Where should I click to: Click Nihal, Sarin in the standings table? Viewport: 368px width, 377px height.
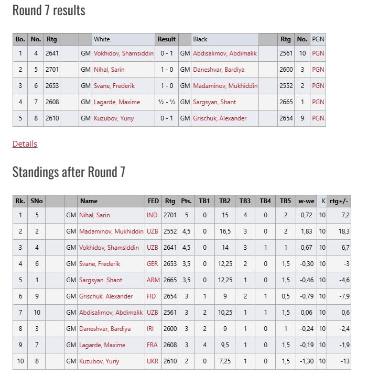[x=94, y=215]
